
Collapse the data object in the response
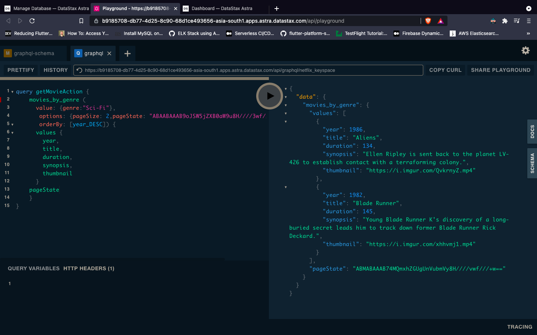[285, 97]
